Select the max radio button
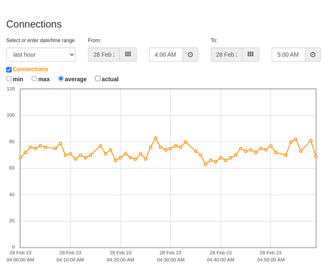The width and height of the screenshot is (327, 264). pyautogui.click(x=34, y=79)
